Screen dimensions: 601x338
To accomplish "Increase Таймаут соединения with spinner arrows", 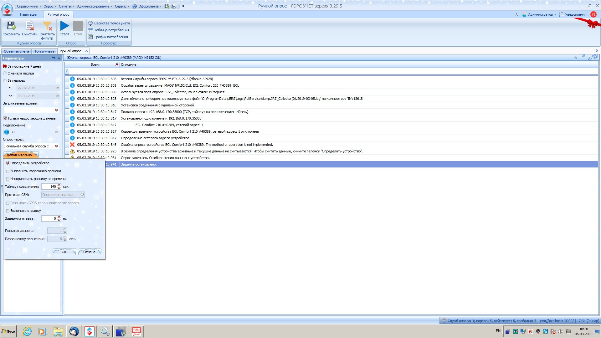I will click(59, 185).
